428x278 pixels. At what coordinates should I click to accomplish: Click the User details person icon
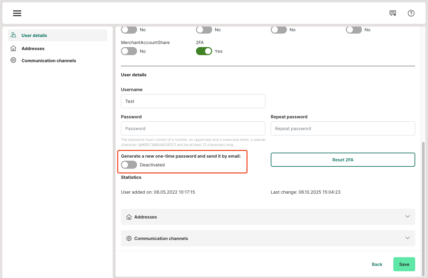[13, 35]
